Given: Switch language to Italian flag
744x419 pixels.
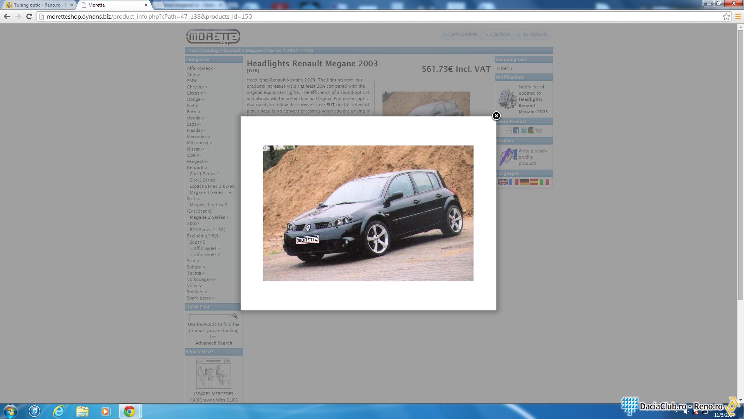Looking at the screenshot, I should pyautogui.click(x=544, y=182).
